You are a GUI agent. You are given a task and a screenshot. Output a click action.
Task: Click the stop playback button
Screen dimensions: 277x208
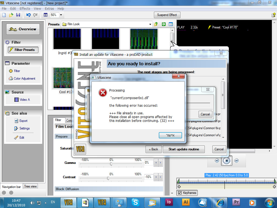click(x=227, y=161)
